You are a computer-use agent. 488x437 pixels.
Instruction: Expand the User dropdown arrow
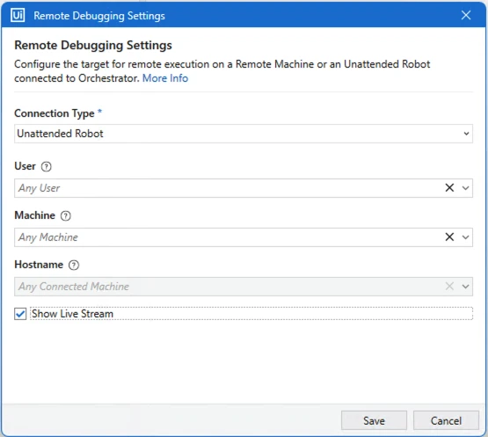466,188
